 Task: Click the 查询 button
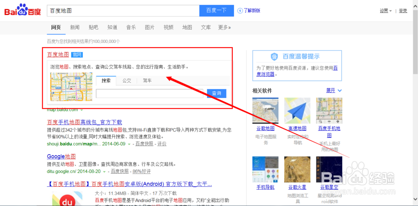217,93
